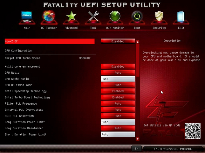The image size is (205, 153).
Task: Switch to the Boot tab label
Action: coord(137,28)
